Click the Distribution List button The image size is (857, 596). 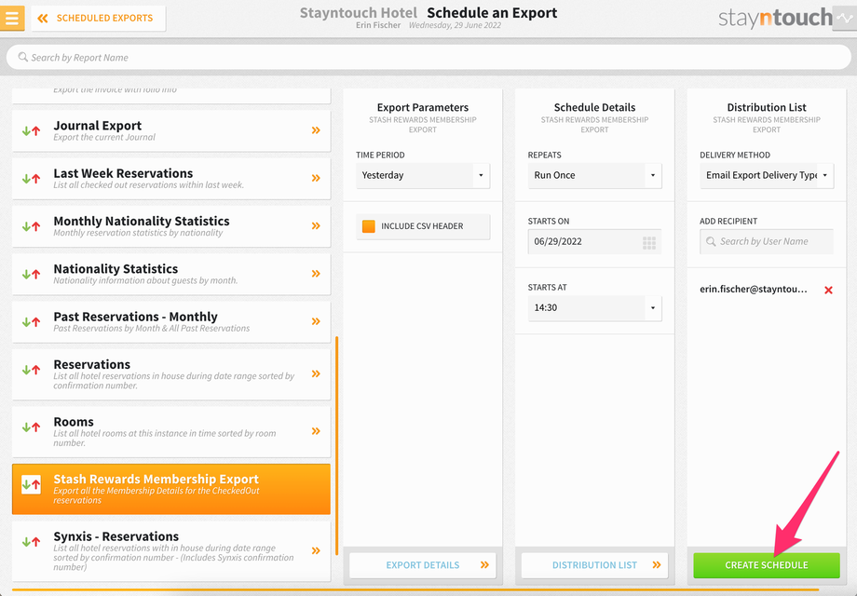[594, 565]
